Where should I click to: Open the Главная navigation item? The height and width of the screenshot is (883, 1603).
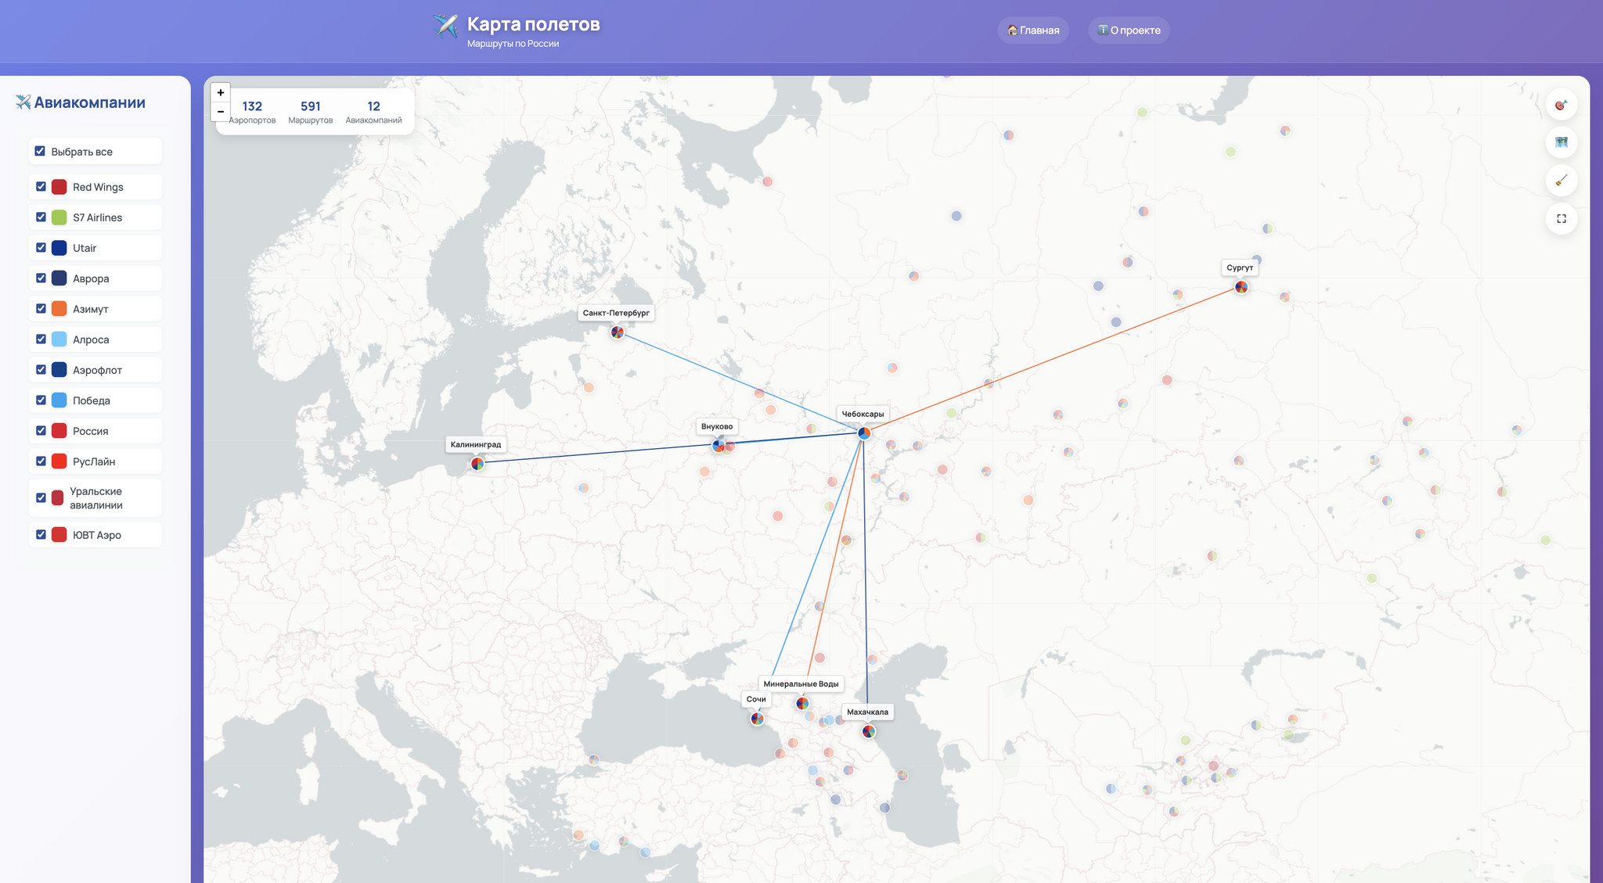(1033, 31)
